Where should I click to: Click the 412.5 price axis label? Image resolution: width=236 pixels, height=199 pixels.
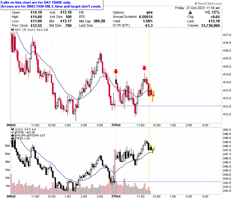(x=227, y=107)
